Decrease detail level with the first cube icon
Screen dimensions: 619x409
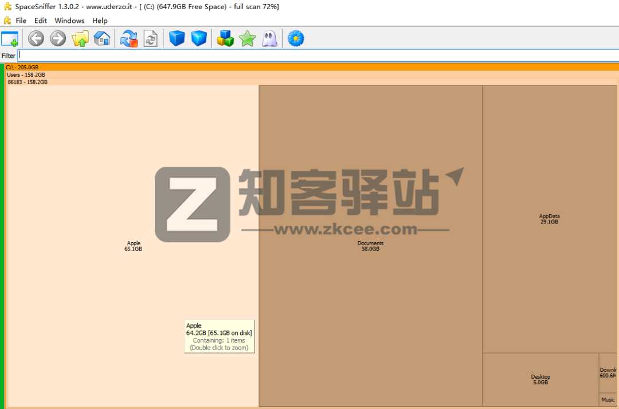(x=177, y=38)
